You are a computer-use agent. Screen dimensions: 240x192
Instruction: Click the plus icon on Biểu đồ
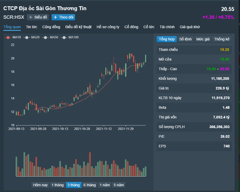(31, 17)
